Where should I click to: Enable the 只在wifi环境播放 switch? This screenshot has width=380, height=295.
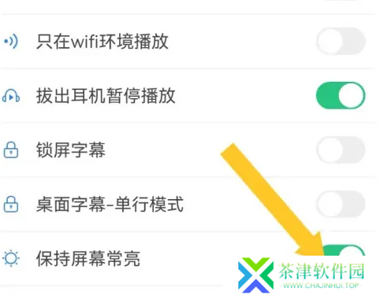tap(341, 42)
